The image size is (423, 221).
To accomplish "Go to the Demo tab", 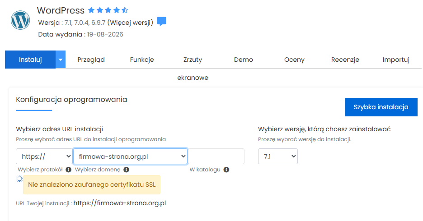I will [x=243, y=60].
